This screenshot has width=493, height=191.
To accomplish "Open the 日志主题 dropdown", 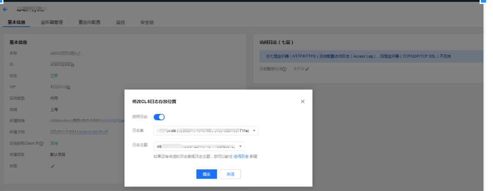I will pos(199,146).
